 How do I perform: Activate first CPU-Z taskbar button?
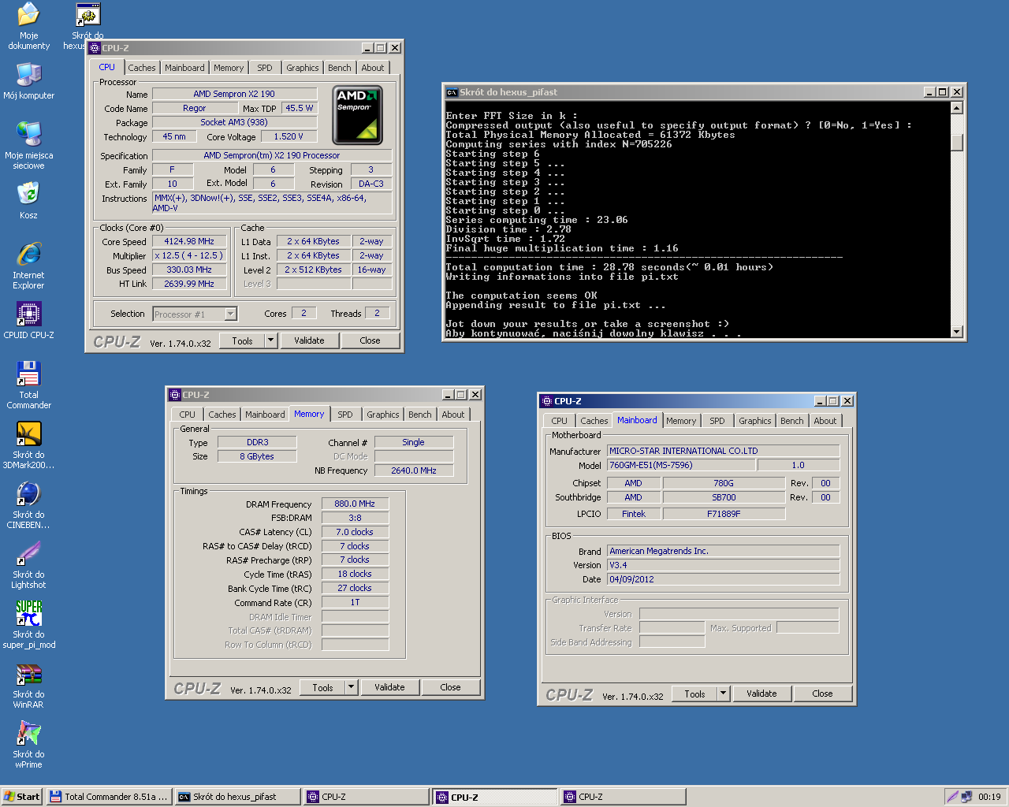pos(367,797)
